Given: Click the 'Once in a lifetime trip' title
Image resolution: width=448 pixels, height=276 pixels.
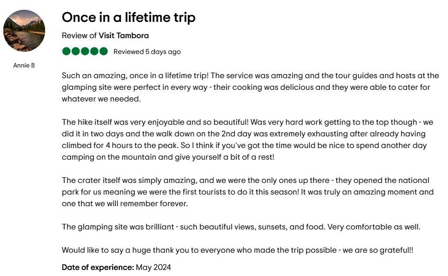Looking at the screenshot, I should coord(128,18).
